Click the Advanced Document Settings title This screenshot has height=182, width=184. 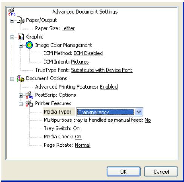point(85,12)
